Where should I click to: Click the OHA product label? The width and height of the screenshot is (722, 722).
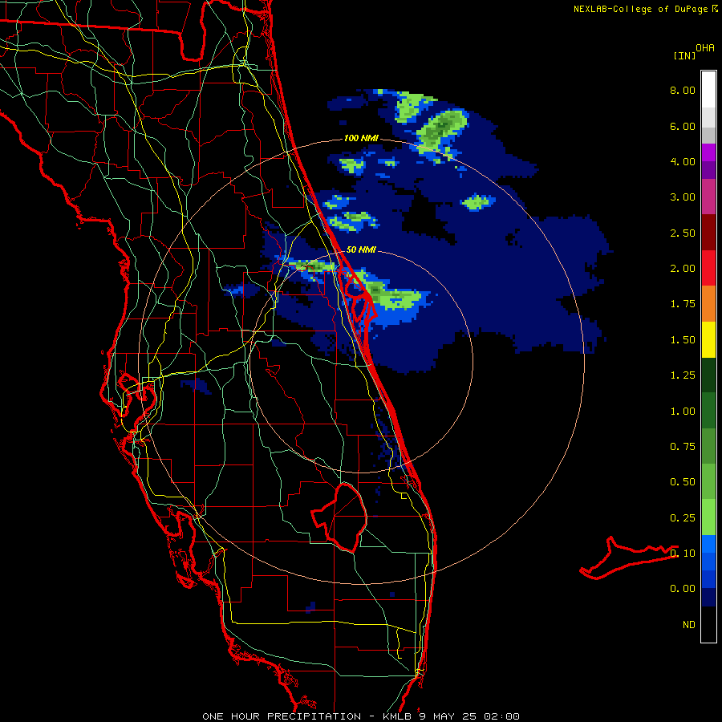pyautogui.click(x=705, y=47)
